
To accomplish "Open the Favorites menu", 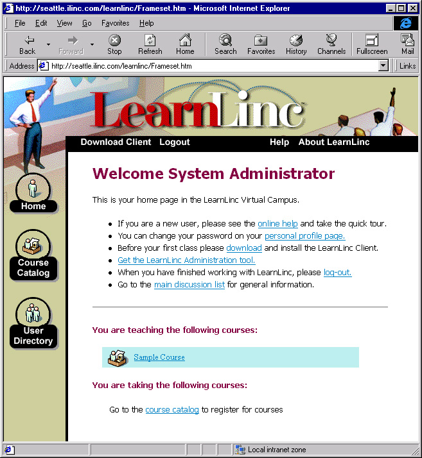I will click(115, 23).
